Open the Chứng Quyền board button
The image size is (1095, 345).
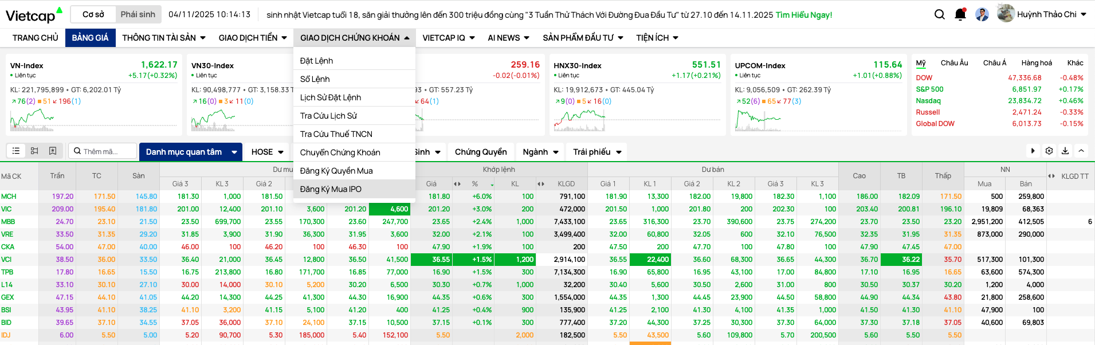tap(480, 152)
